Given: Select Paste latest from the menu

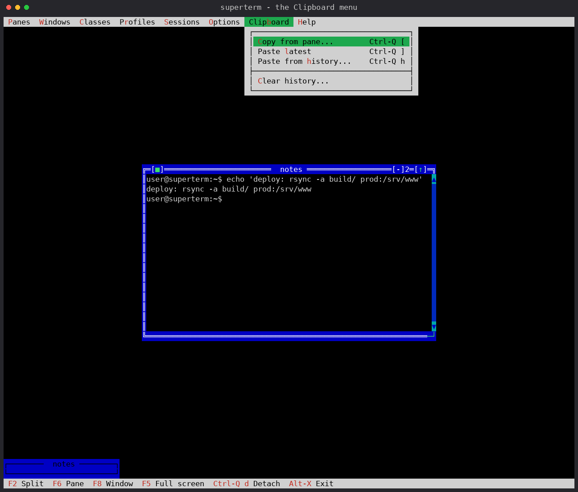Looking at the screenshot, I should coord(331,51).
